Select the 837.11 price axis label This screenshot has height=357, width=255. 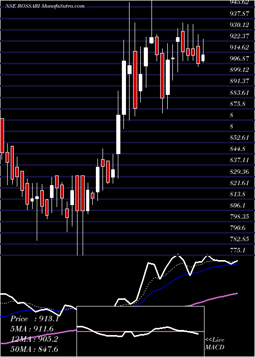pyautogui.click(x=240, y=160)
